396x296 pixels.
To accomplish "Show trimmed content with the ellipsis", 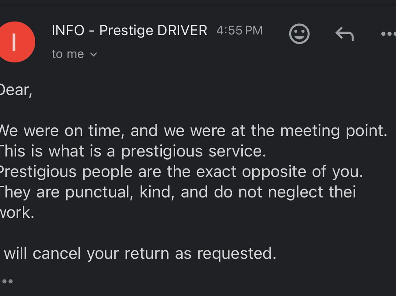I will tap(7, 281).
